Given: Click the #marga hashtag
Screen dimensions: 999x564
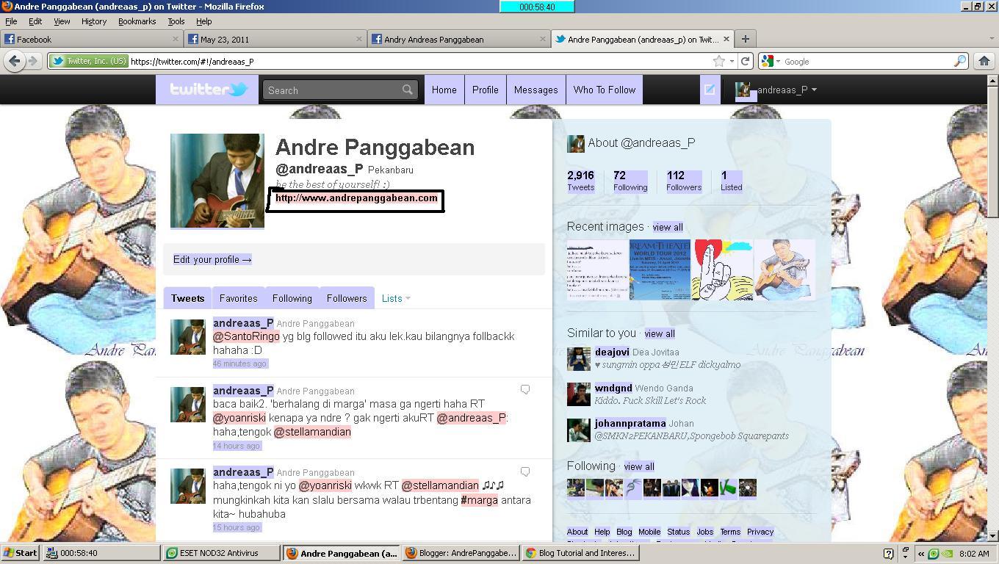Looking at the screenshot, I should pyautogui.click(x=479, y=500).
